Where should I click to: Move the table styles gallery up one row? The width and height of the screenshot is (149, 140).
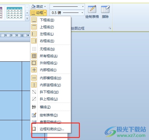(27, 7)
